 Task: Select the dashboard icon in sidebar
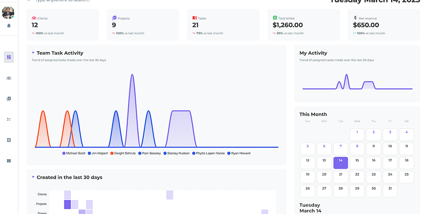tap(9, 57)
